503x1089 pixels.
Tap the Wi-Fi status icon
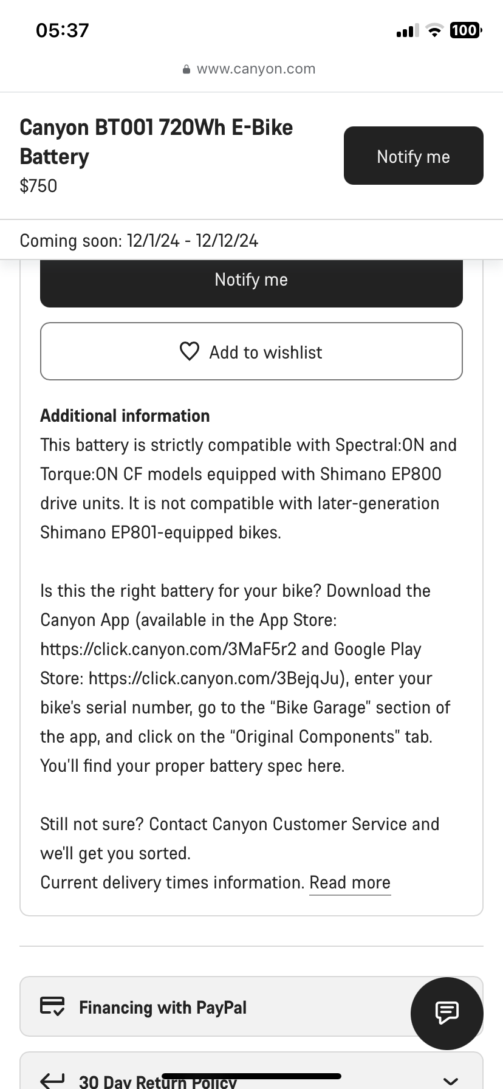434,30
